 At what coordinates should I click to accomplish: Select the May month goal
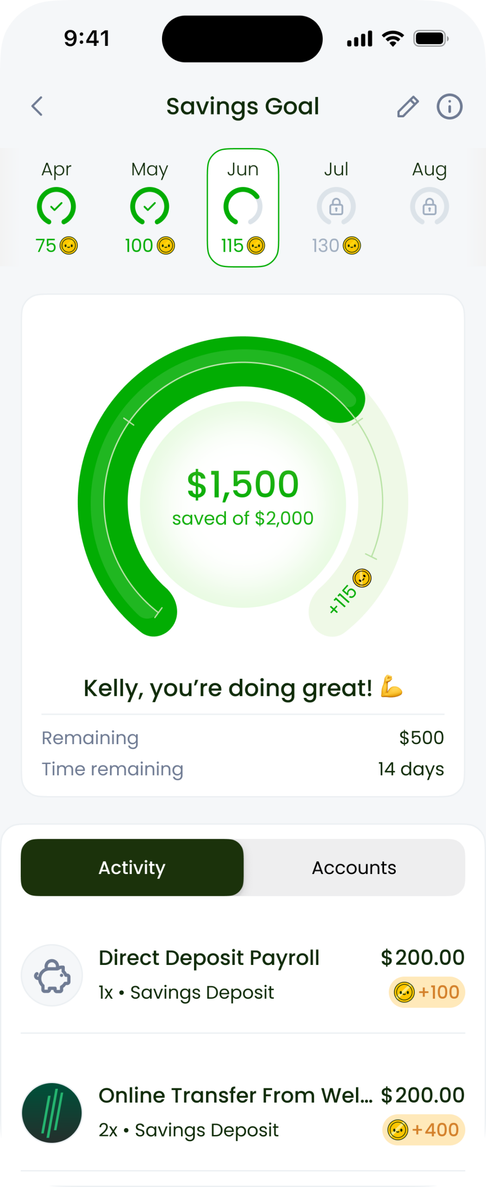point(150,207)
